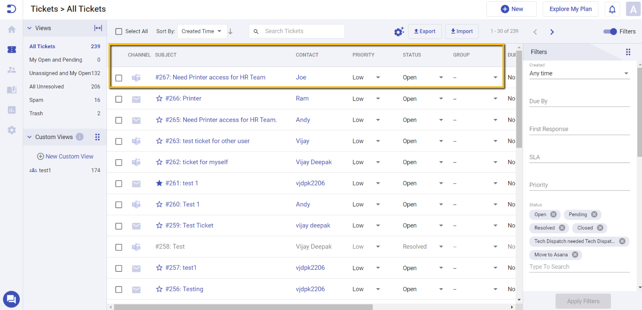The width and height of the screenshot is (642, 310).
Task: Open the Contacts icon in left sidebar
Action: tap(11, 70)
